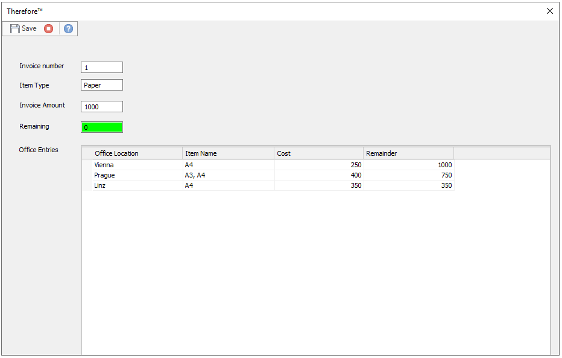Open help via blue question mark icon
The width and height of the screenshot is (562, 358).
(68, 28)
